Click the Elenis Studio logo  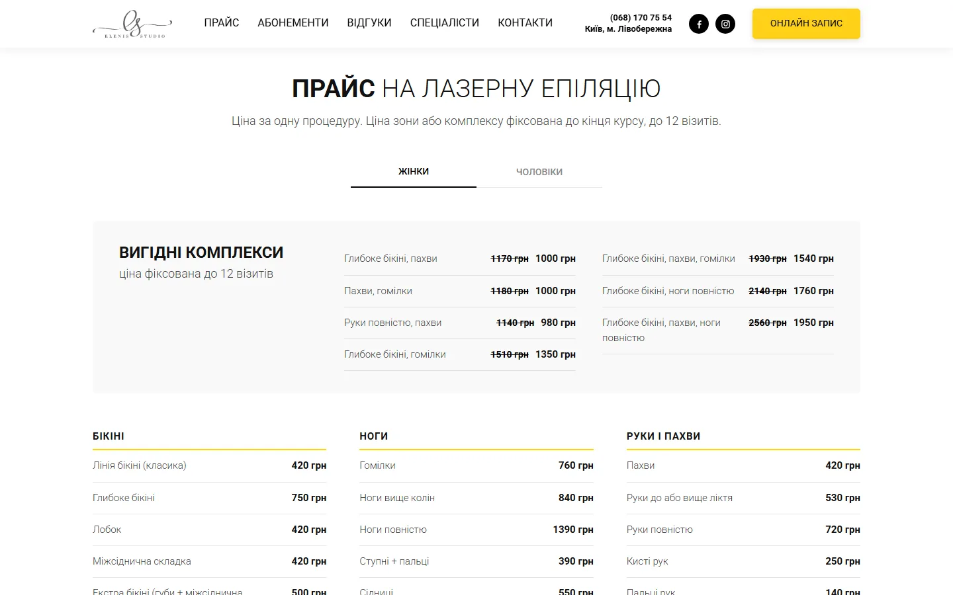(x=132, y=24)
